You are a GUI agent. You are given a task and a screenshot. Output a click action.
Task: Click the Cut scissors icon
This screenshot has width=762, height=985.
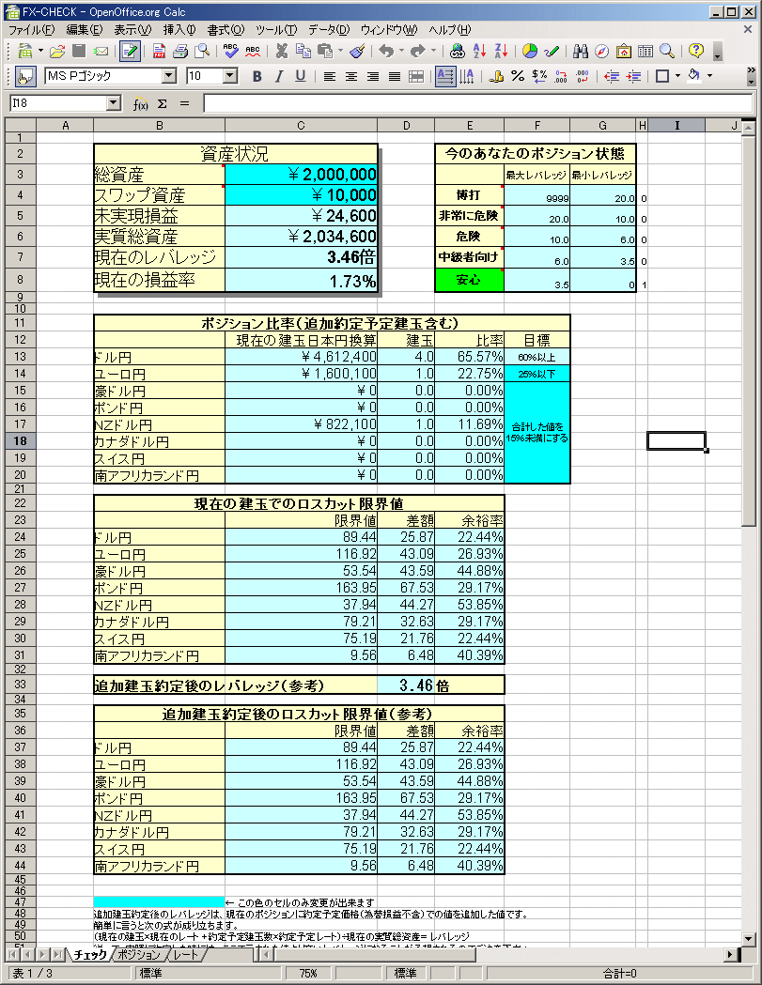click(281, 51)
